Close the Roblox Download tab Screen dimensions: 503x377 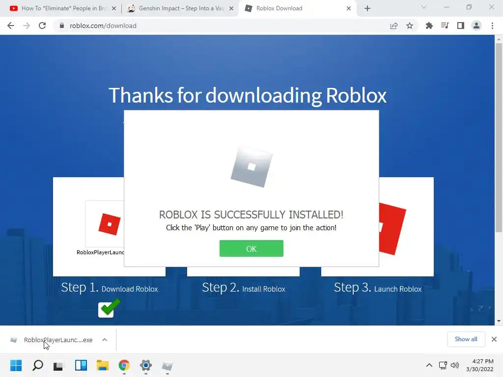point(349,8)
